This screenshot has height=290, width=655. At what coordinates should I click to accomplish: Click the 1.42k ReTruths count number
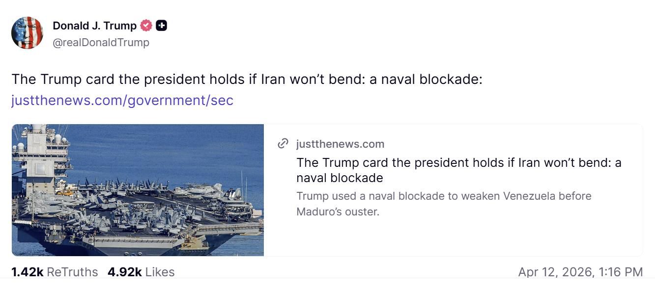coord(27,272)
